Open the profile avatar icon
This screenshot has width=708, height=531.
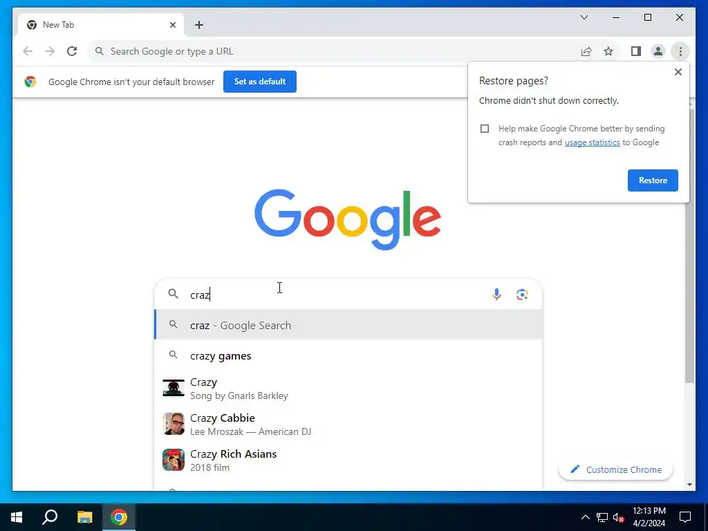(658, 51)
